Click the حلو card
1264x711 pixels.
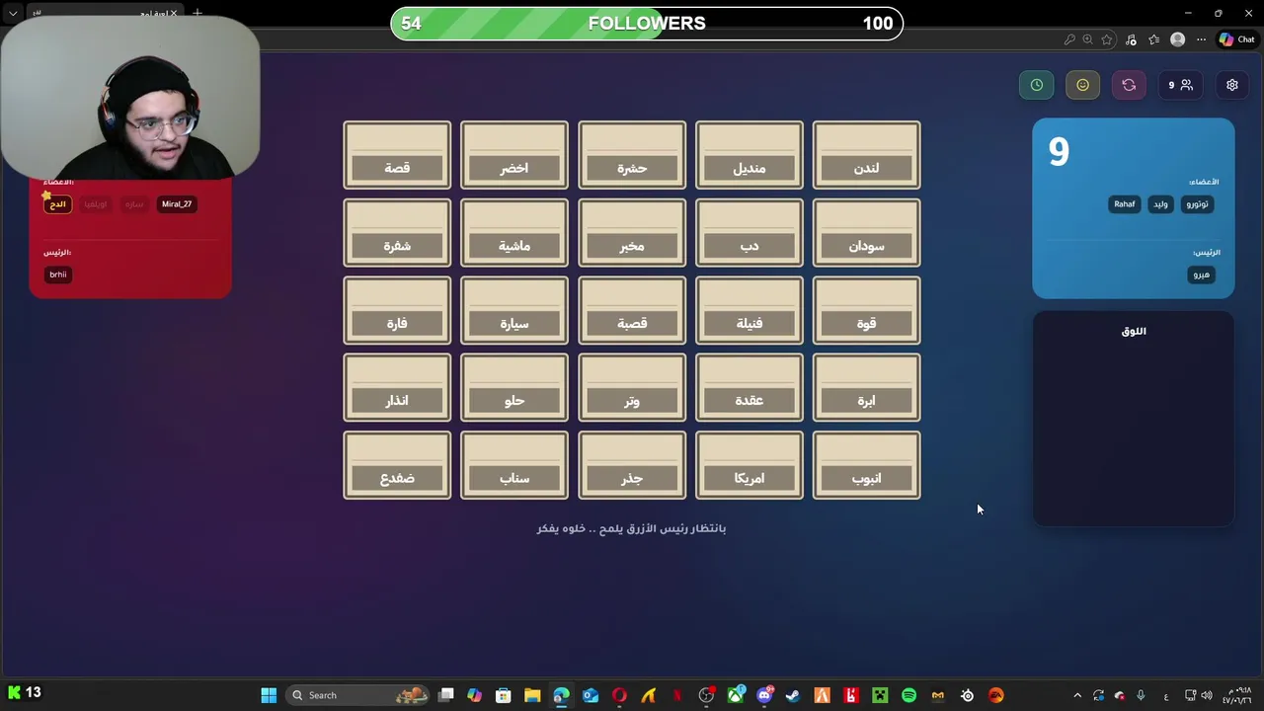[x=514, y=387]
